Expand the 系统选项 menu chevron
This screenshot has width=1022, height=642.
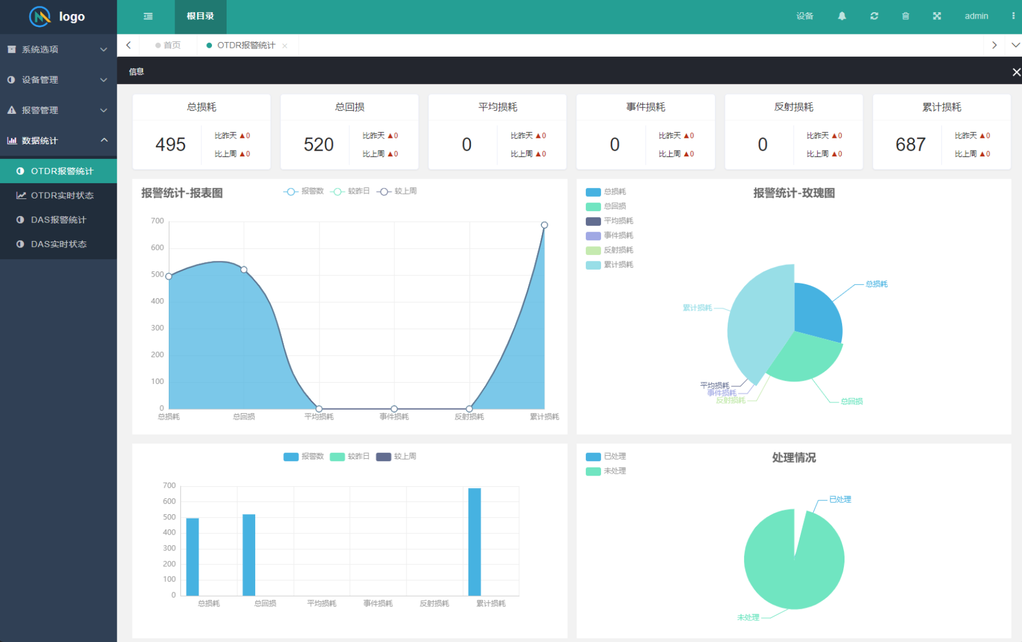point(103,50)
